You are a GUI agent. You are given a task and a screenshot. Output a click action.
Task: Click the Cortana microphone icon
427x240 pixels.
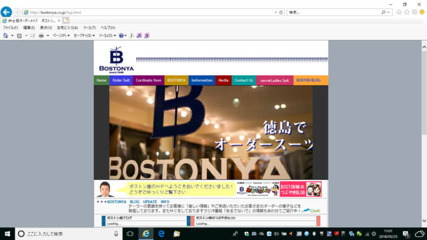(x=116, y=234)
